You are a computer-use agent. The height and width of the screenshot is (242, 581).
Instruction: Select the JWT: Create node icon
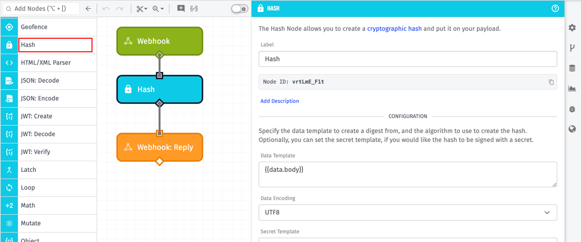pos(9,117)
